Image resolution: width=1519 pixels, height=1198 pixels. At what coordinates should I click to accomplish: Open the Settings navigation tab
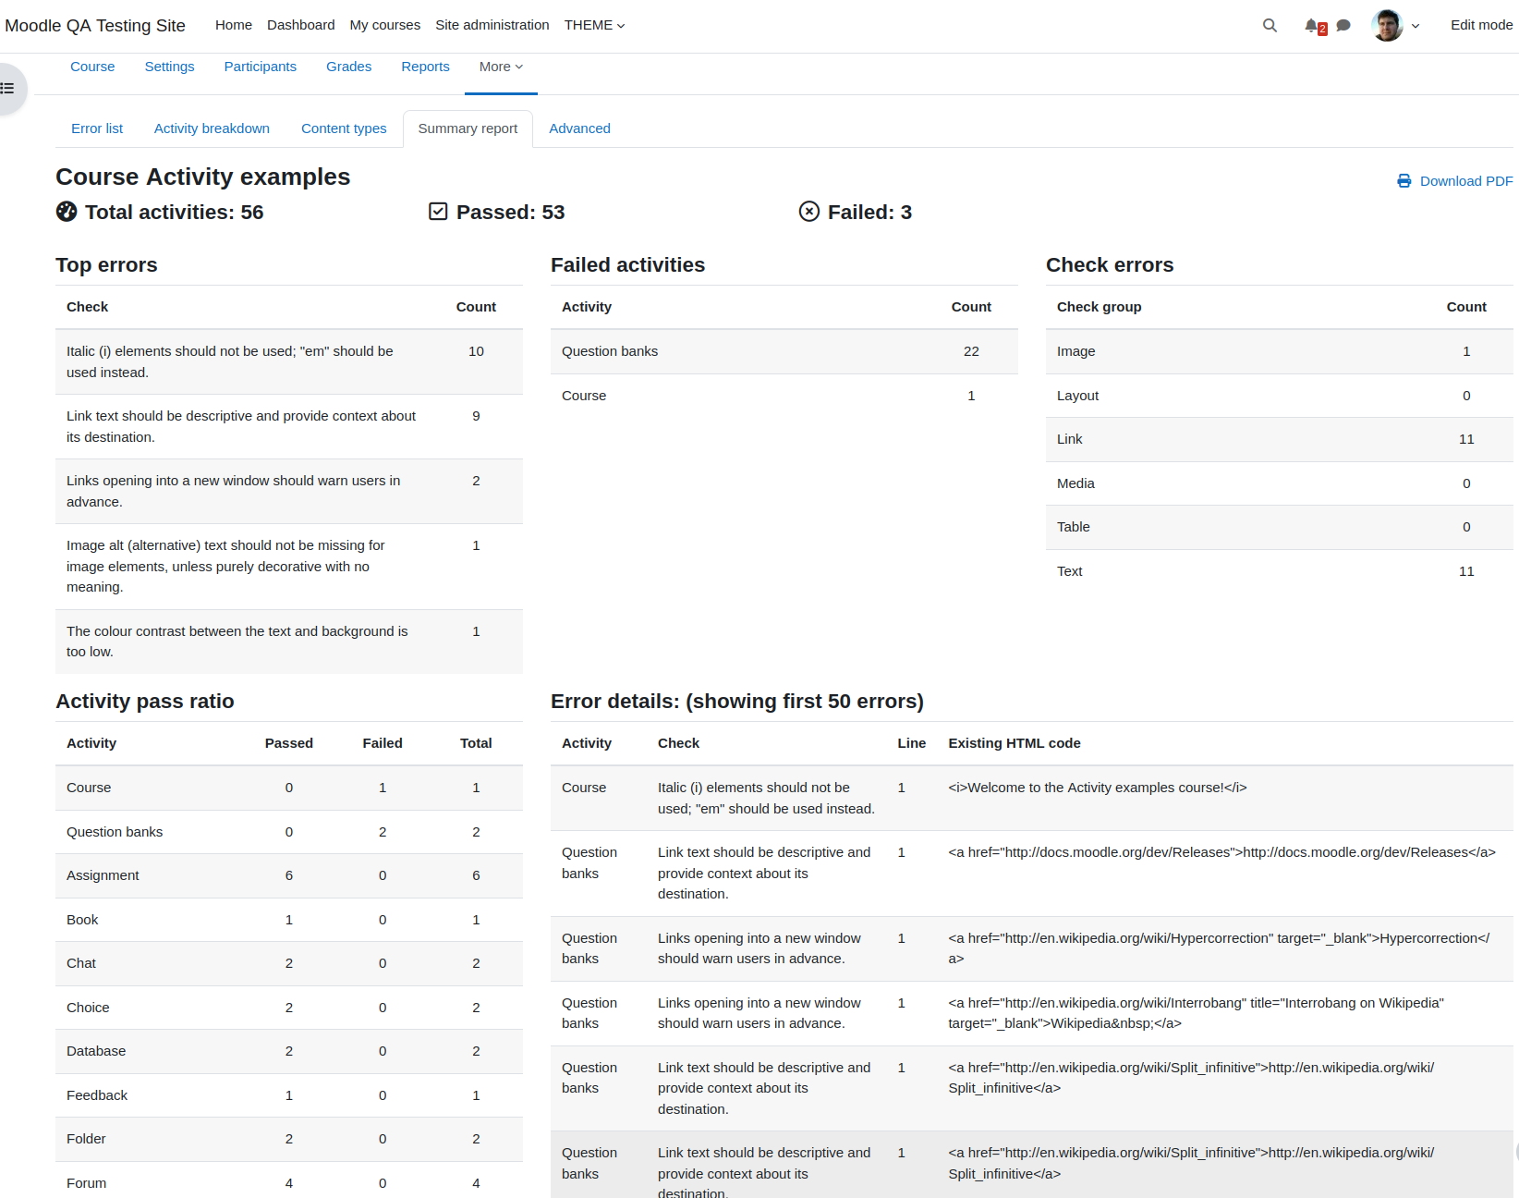click(169, 67)
